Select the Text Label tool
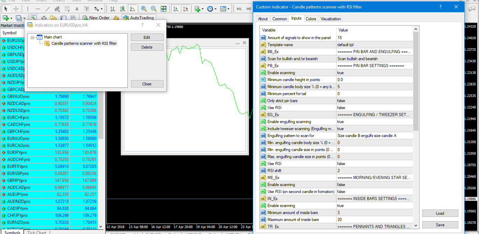This screenshot has height=234, width=479. click(86, 9)
